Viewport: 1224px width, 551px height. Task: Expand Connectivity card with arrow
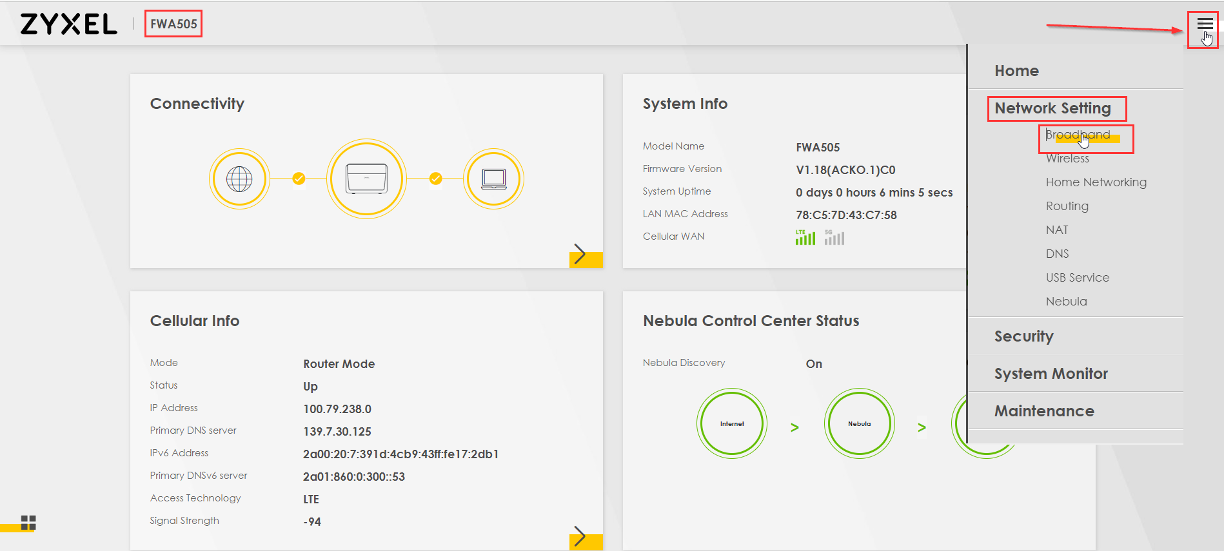pyautogui.click(x=585, y=255)
